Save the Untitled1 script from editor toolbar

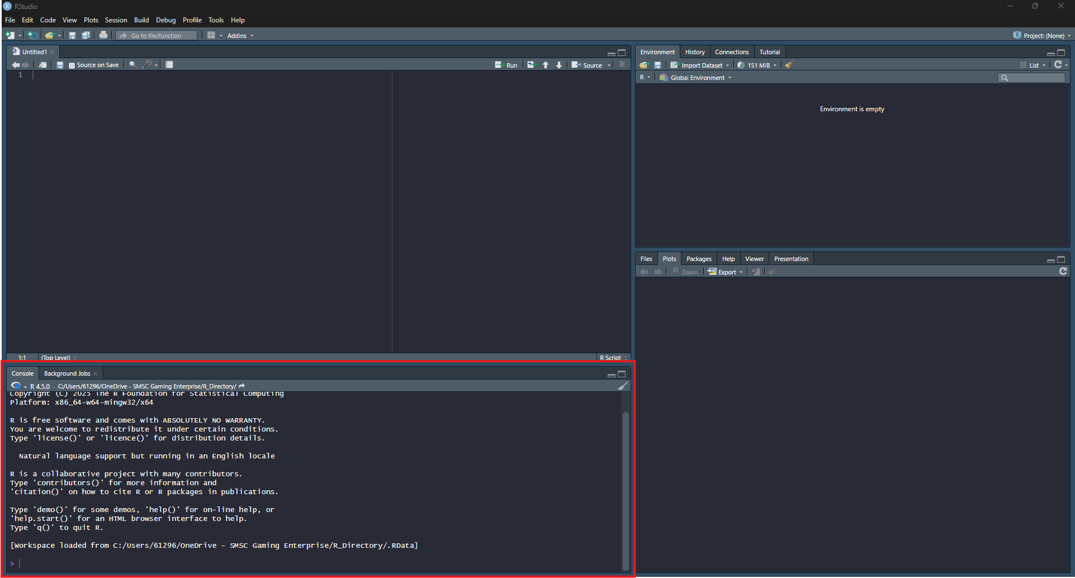pyautogui.click(x=60, y=65)
